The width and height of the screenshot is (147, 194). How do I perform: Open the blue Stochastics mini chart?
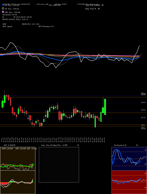129,159
